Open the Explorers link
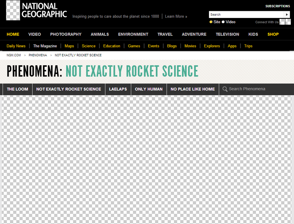The height and width of the screenshot is (224, 294). click(x=212, y=46)
